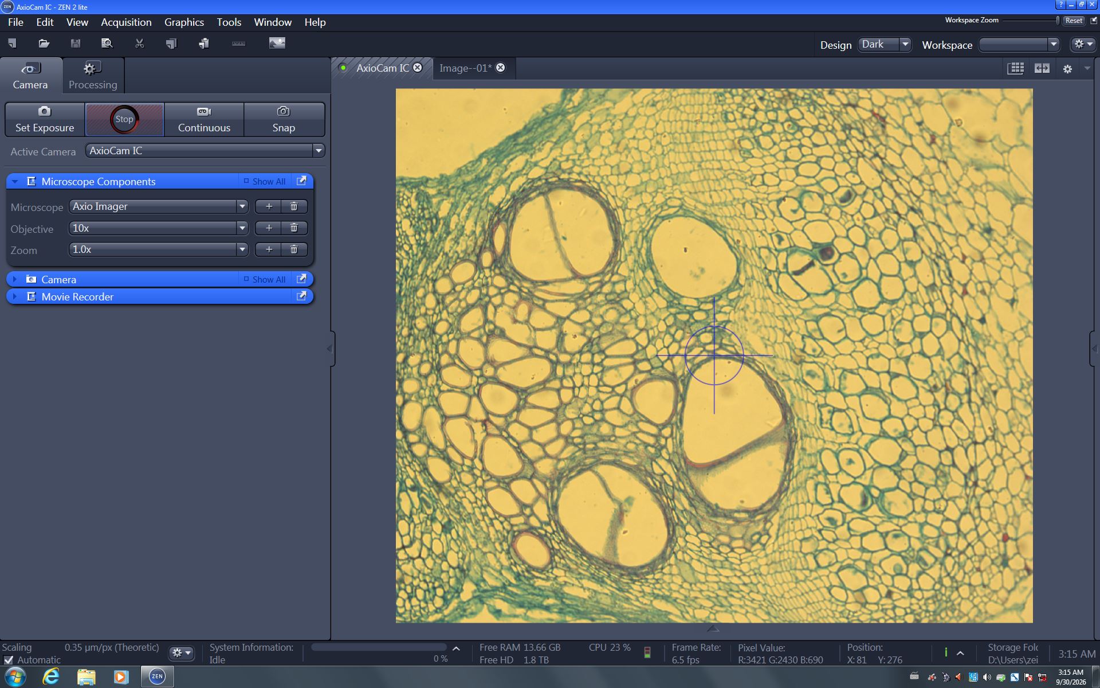The image size is (1100, 688).
Task: Click the New document toolbar icon
Action: tap(13, 44)
